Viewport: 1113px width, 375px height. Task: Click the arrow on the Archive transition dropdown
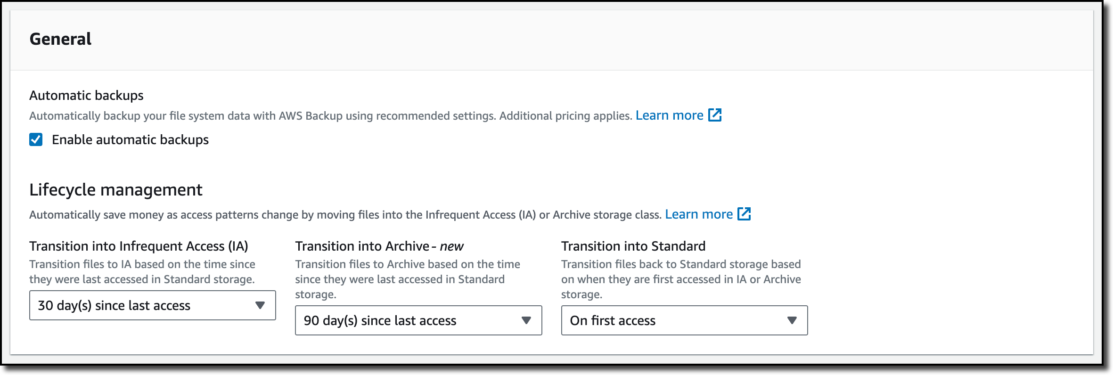point(526,320)
